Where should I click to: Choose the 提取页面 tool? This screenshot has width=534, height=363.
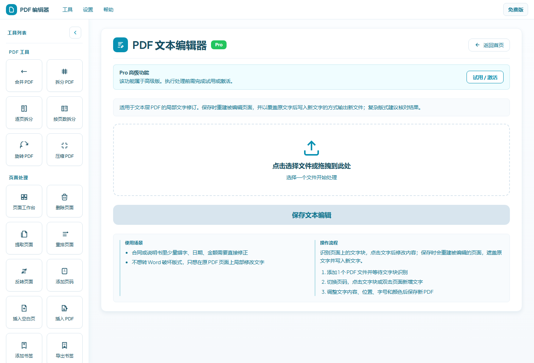(24, 238)
